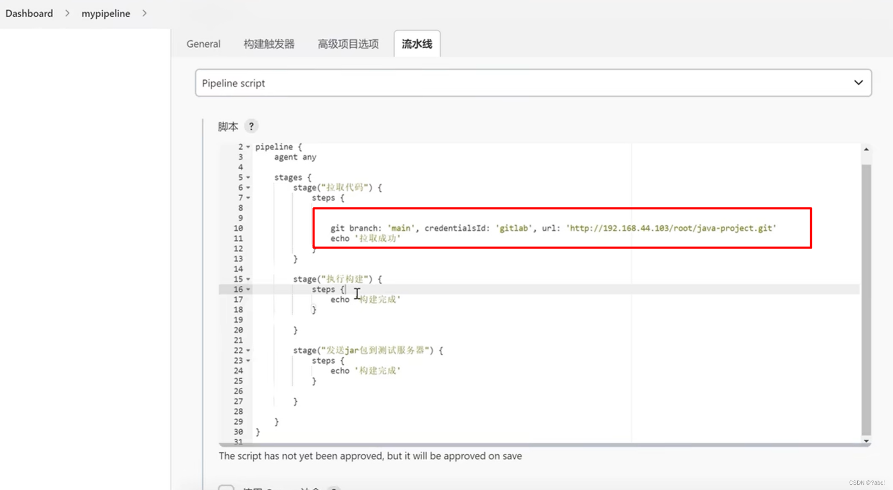Collapse the 拉取代码 stage fold at line 6

[248, 187]
